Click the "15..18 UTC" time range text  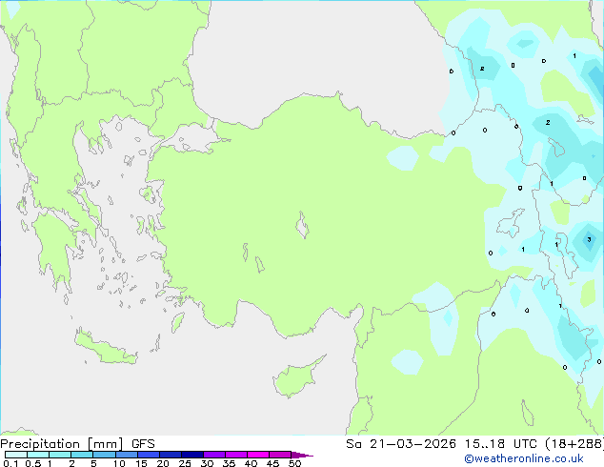pos(500,444)
